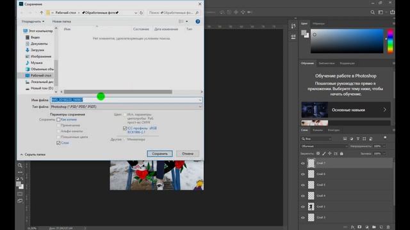
Task: Open layer filter kind 'Вид' dropdown
Action: (316, 139)
